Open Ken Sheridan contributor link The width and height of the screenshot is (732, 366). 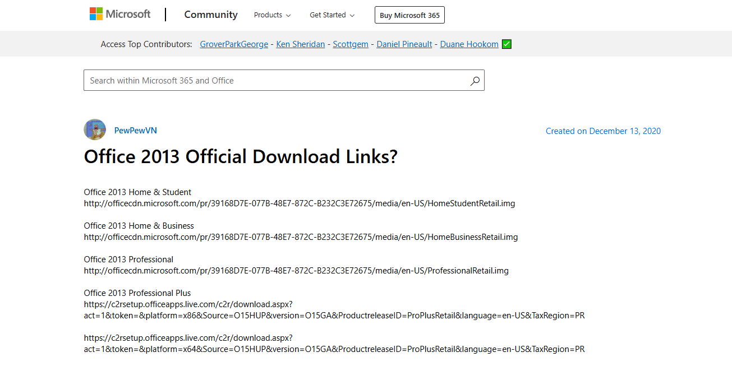point(301,44)
